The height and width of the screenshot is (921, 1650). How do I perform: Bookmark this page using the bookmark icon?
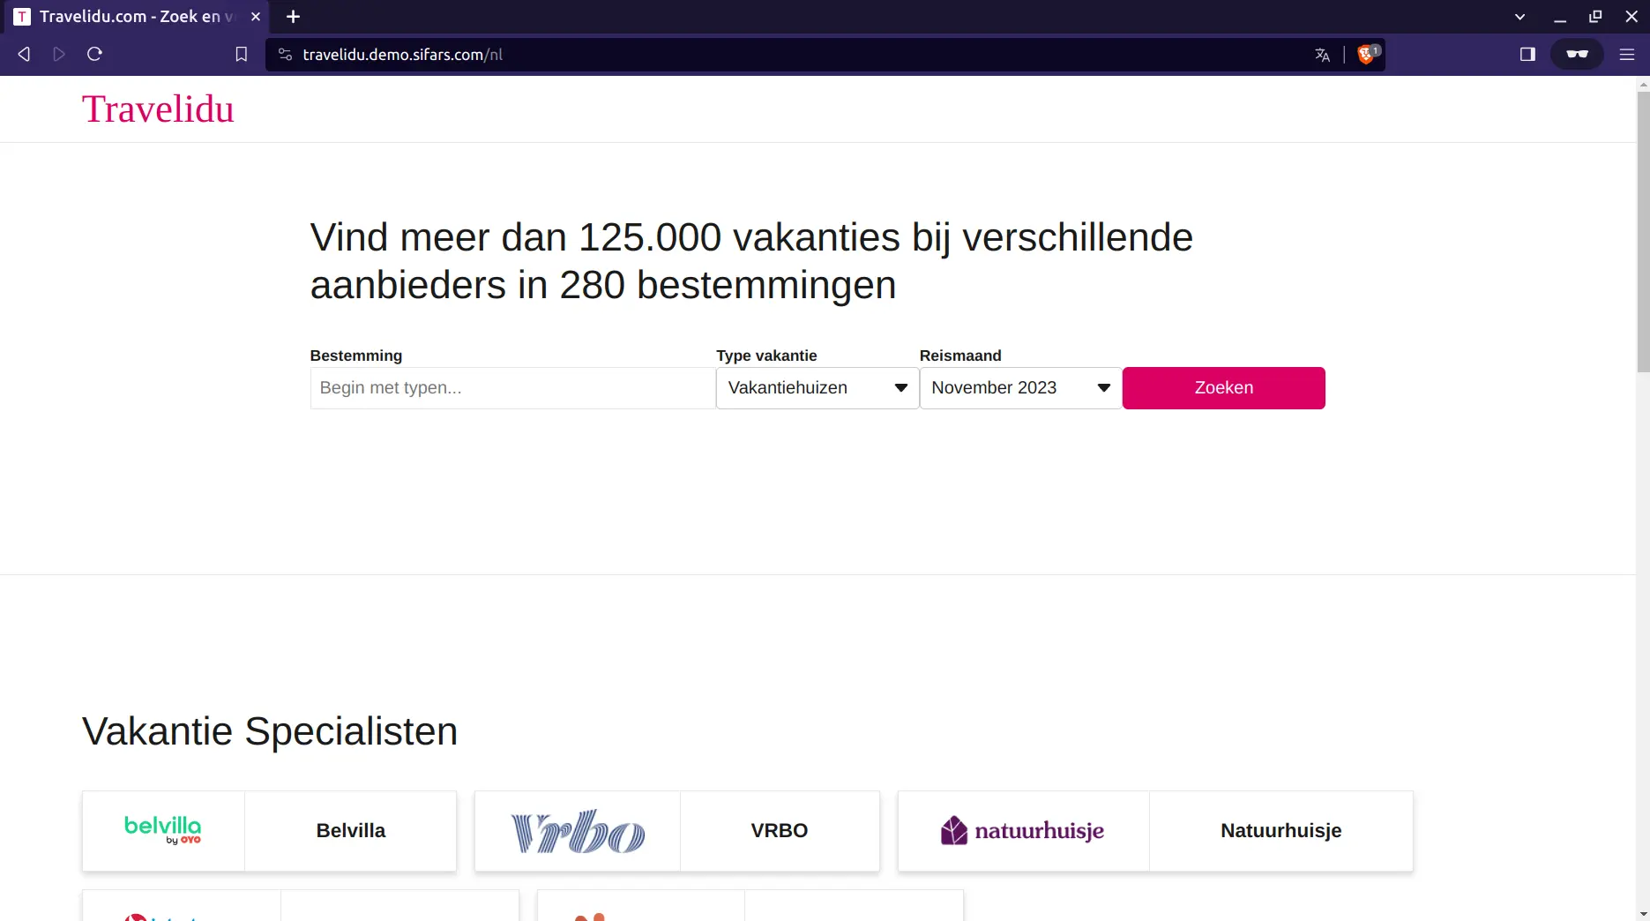[241, 54]
